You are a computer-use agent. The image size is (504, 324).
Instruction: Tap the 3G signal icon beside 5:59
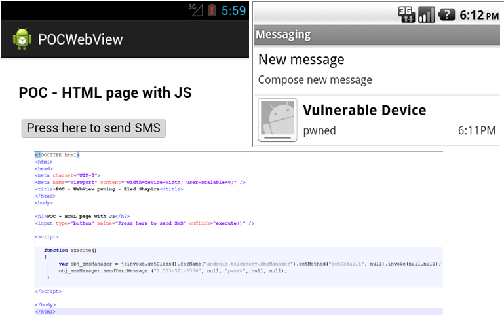click(x=195, y=10)
